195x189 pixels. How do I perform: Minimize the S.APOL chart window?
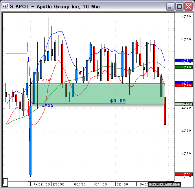tap(170, 7)
